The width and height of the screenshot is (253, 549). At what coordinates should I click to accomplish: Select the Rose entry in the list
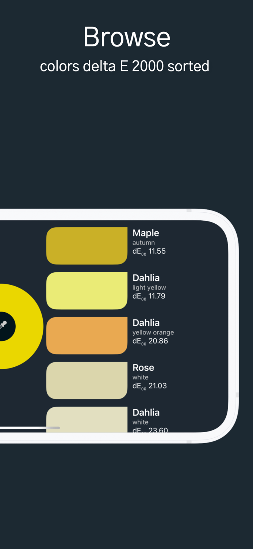click(143, 367)
